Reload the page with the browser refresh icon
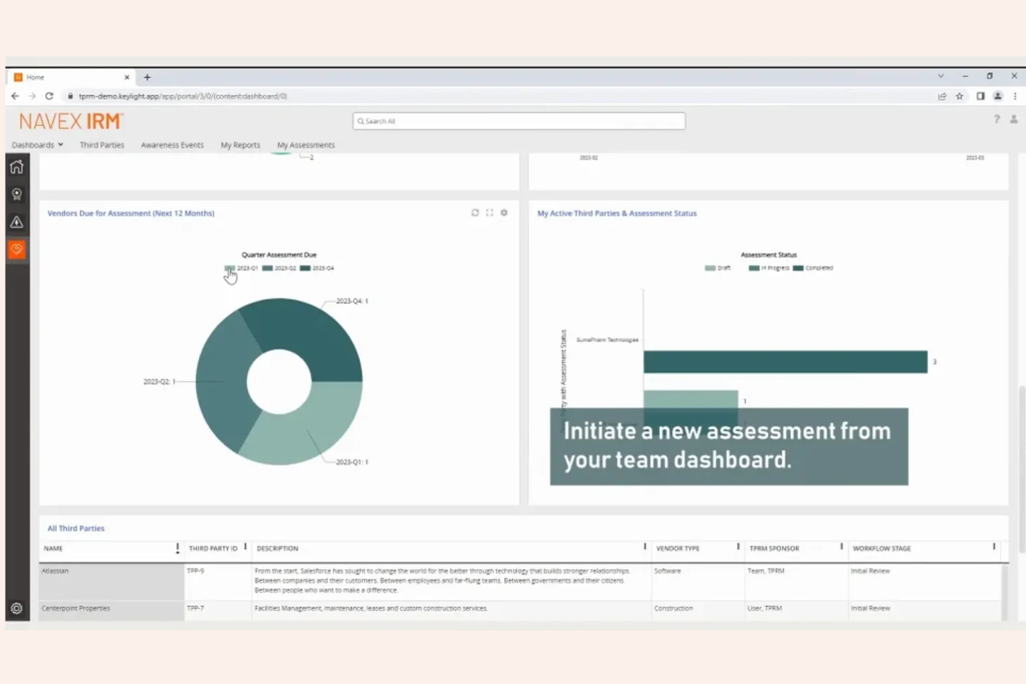Image resolution: width=1026 pixels, height=684 pixels. click(x=49, y=96)
